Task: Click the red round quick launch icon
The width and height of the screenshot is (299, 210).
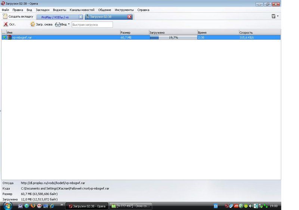Action: [39, 206]
